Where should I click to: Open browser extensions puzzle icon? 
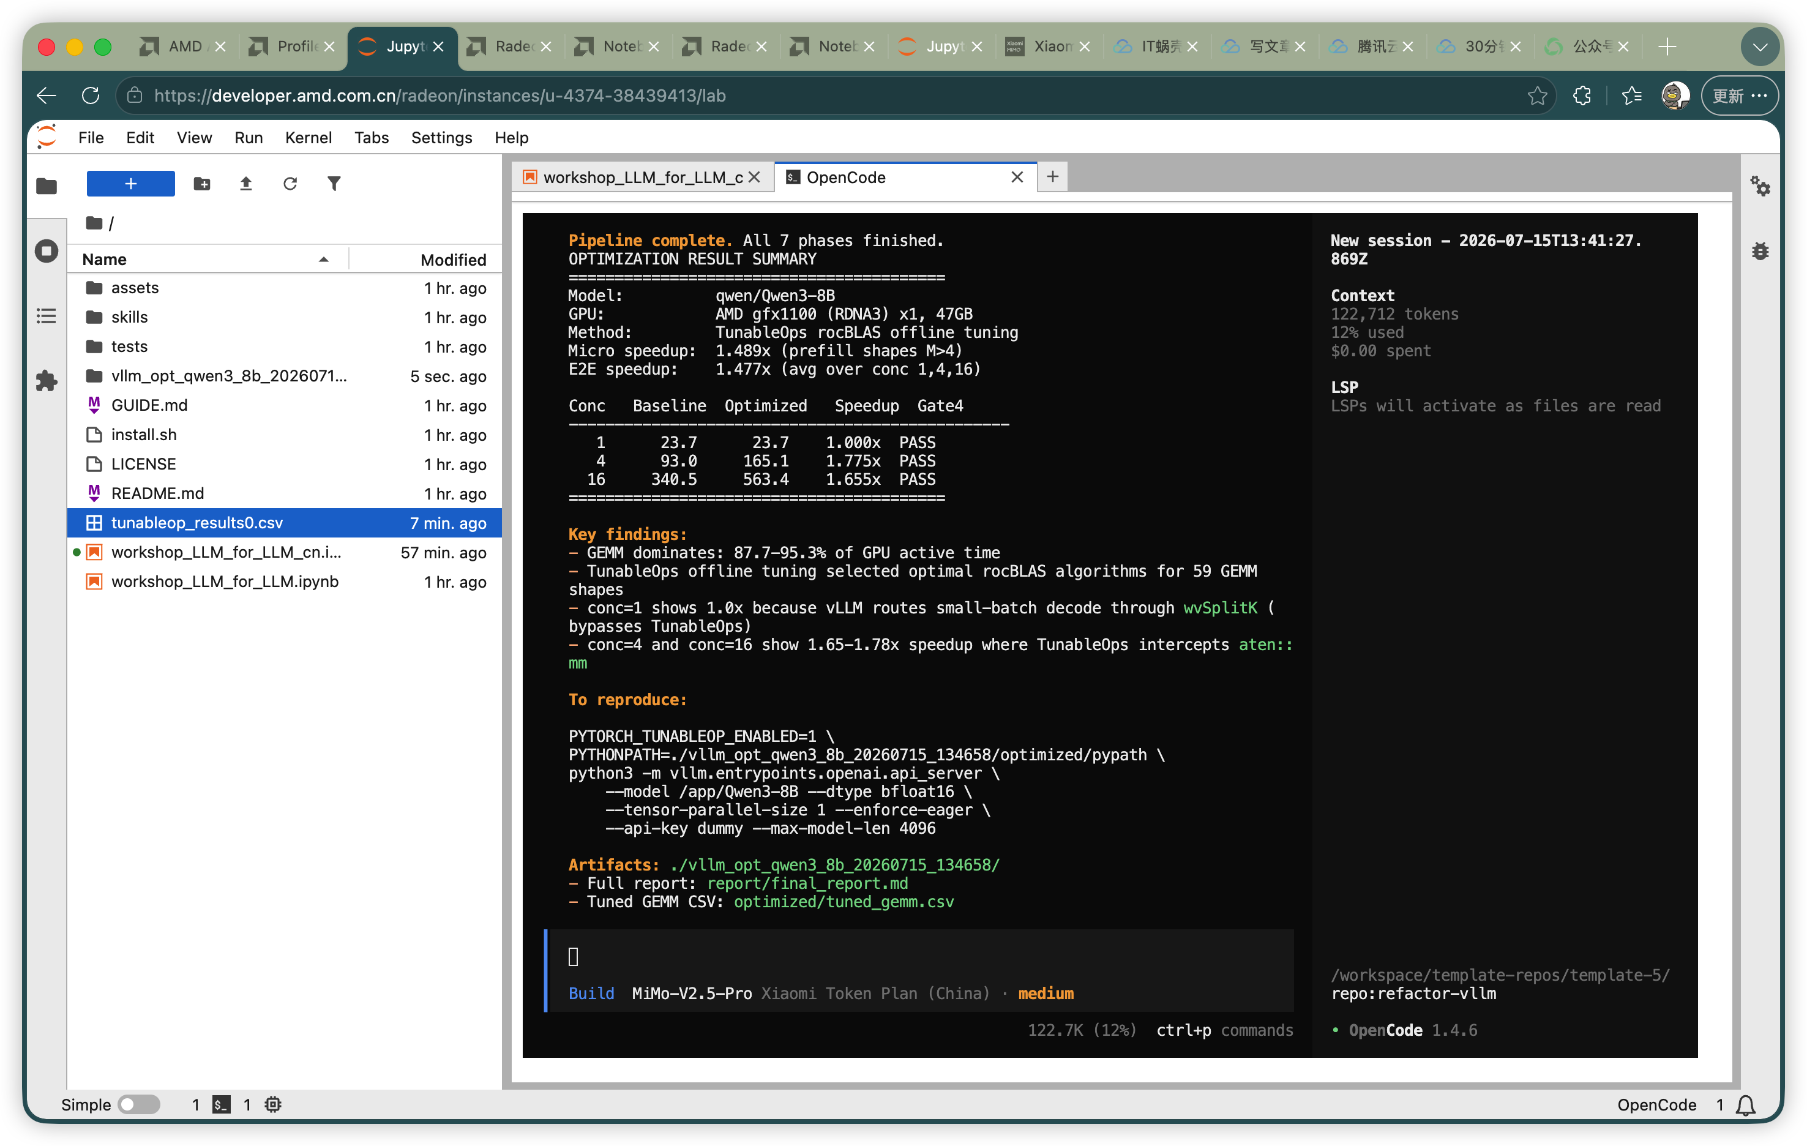coord(1582,95)
